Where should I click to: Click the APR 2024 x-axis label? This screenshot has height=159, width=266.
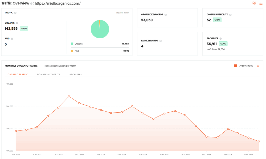tap(122, 155)
